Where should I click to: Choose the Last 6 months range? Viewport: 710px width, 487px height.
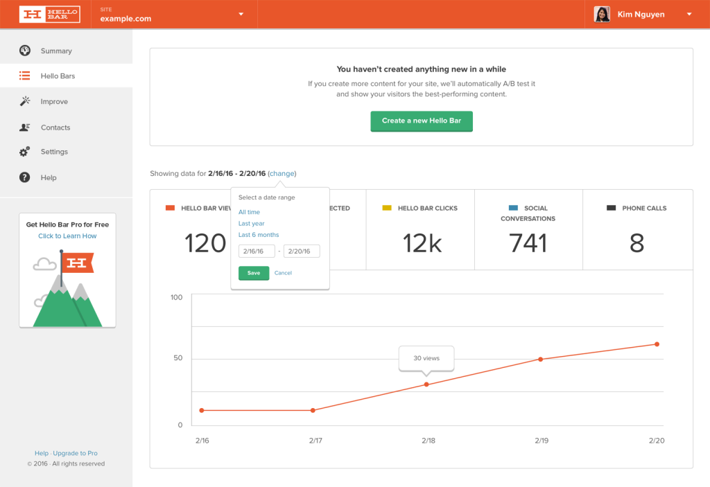tap(259, 234)
